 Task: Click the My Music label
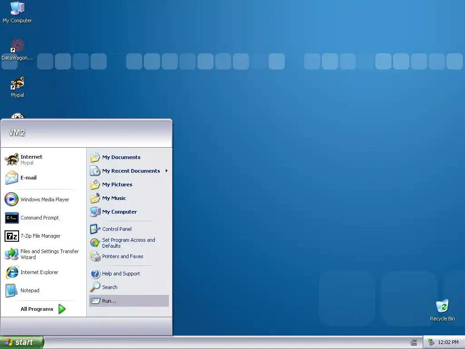coord(114,198)
